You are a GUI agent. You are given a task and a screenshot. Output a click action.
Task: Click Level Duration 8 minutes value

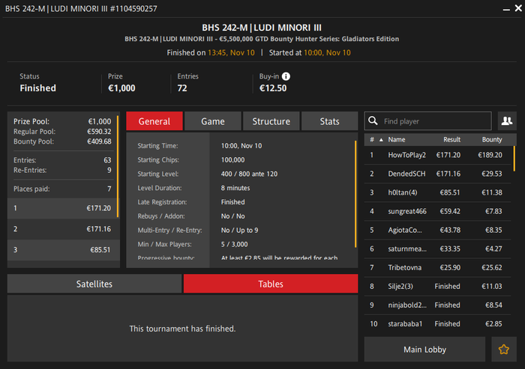point(235,188)
